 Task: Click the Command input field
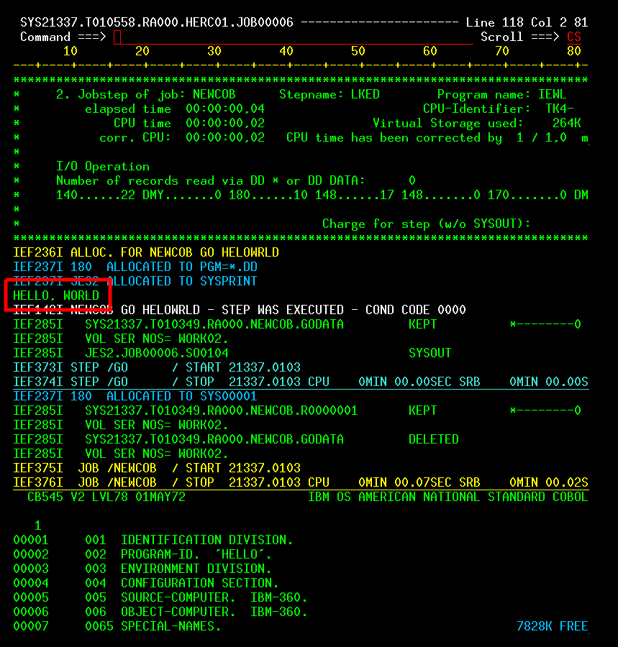288,37
